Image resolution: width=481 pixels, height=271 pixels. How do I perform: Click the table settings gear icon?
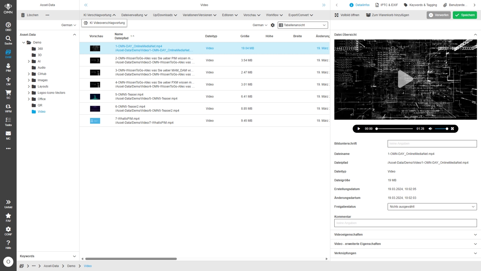273,25
